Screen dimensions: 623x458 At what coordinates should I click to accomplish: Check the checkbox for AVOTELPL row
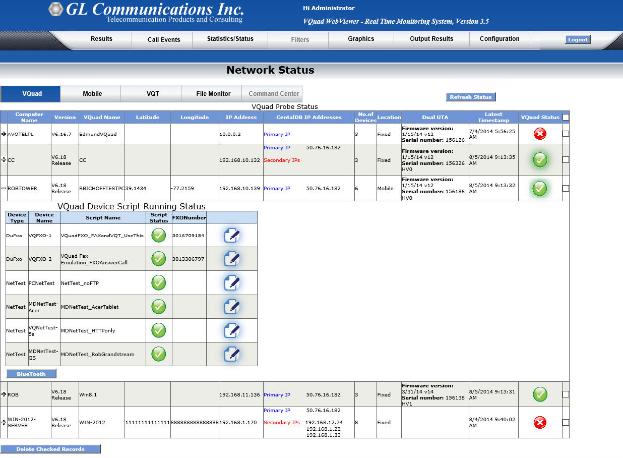coord(566,134)
